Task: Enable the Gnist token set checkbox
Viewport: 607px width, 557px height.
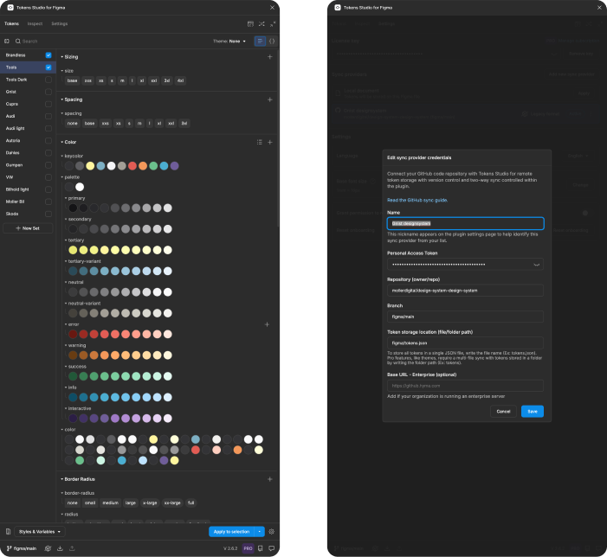Action: pos(48,92)
